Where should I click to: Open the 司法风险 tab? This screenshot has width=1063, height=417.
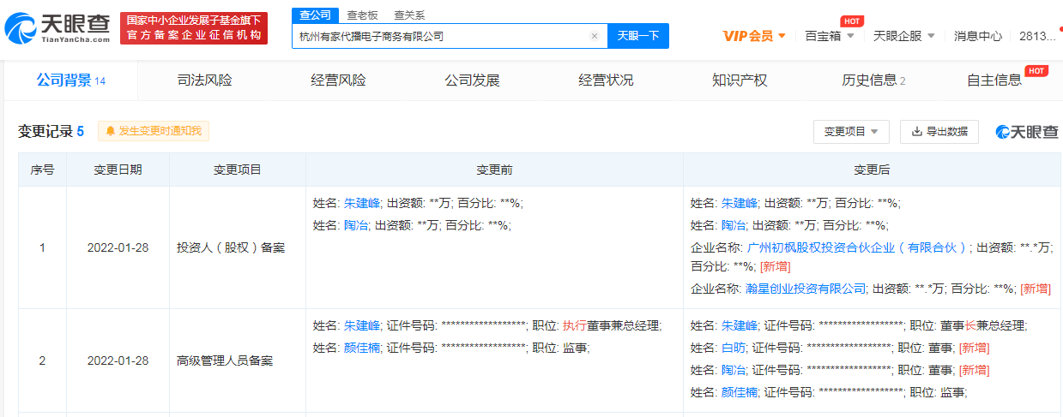coord(204,80)
